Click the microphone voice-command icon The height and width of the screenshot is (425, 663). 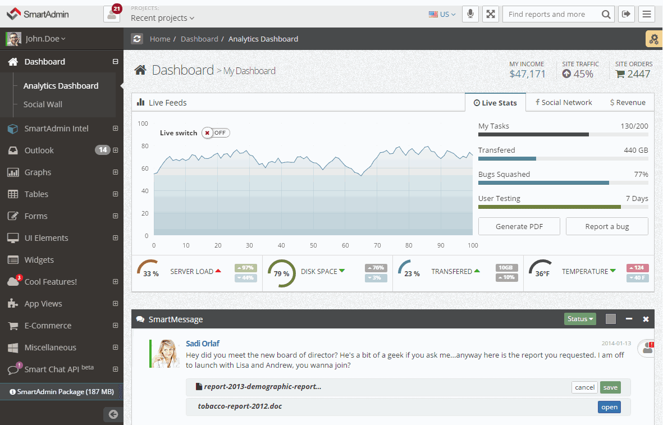pos(470,14)
